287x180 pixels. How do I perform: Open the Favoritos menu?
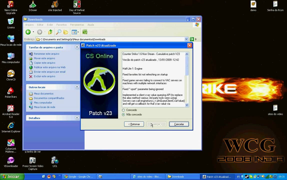point(61,25)
